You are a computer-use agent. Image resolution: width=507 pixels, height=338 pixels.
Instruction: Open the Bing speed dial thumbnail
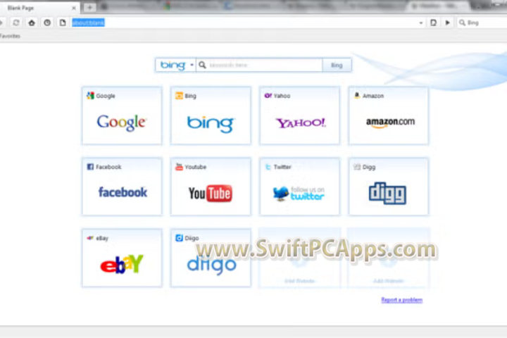point(211,115)
